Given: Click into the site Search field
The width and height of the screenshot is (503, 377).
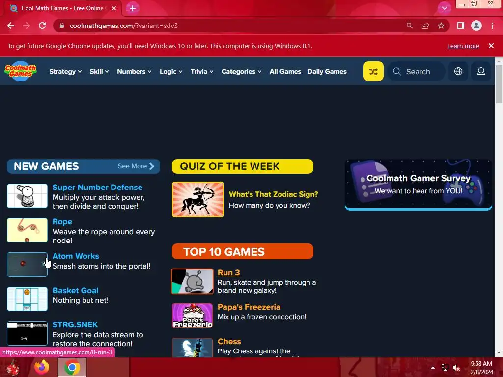Looking at the screenshot, I should click(417, 71).
